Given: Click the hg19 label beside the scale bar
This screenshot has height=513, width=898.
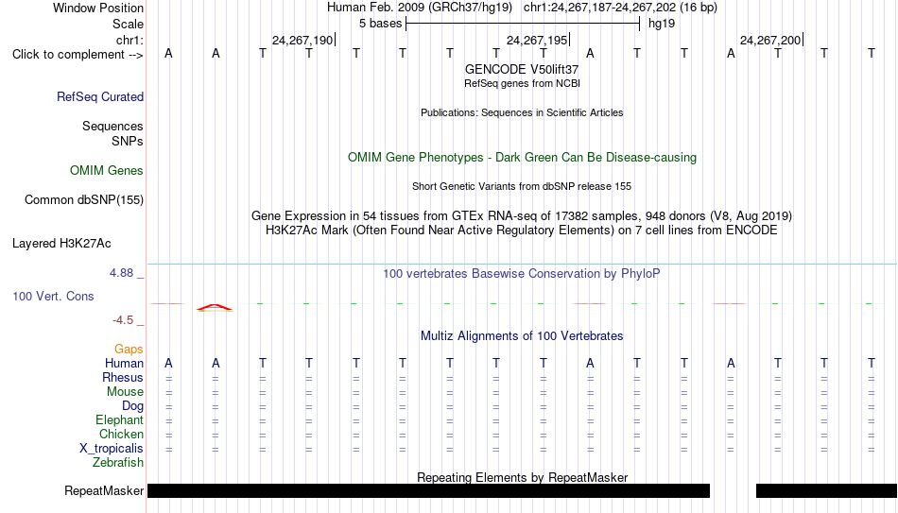Looking at the screenshot, I should point(662,24).
